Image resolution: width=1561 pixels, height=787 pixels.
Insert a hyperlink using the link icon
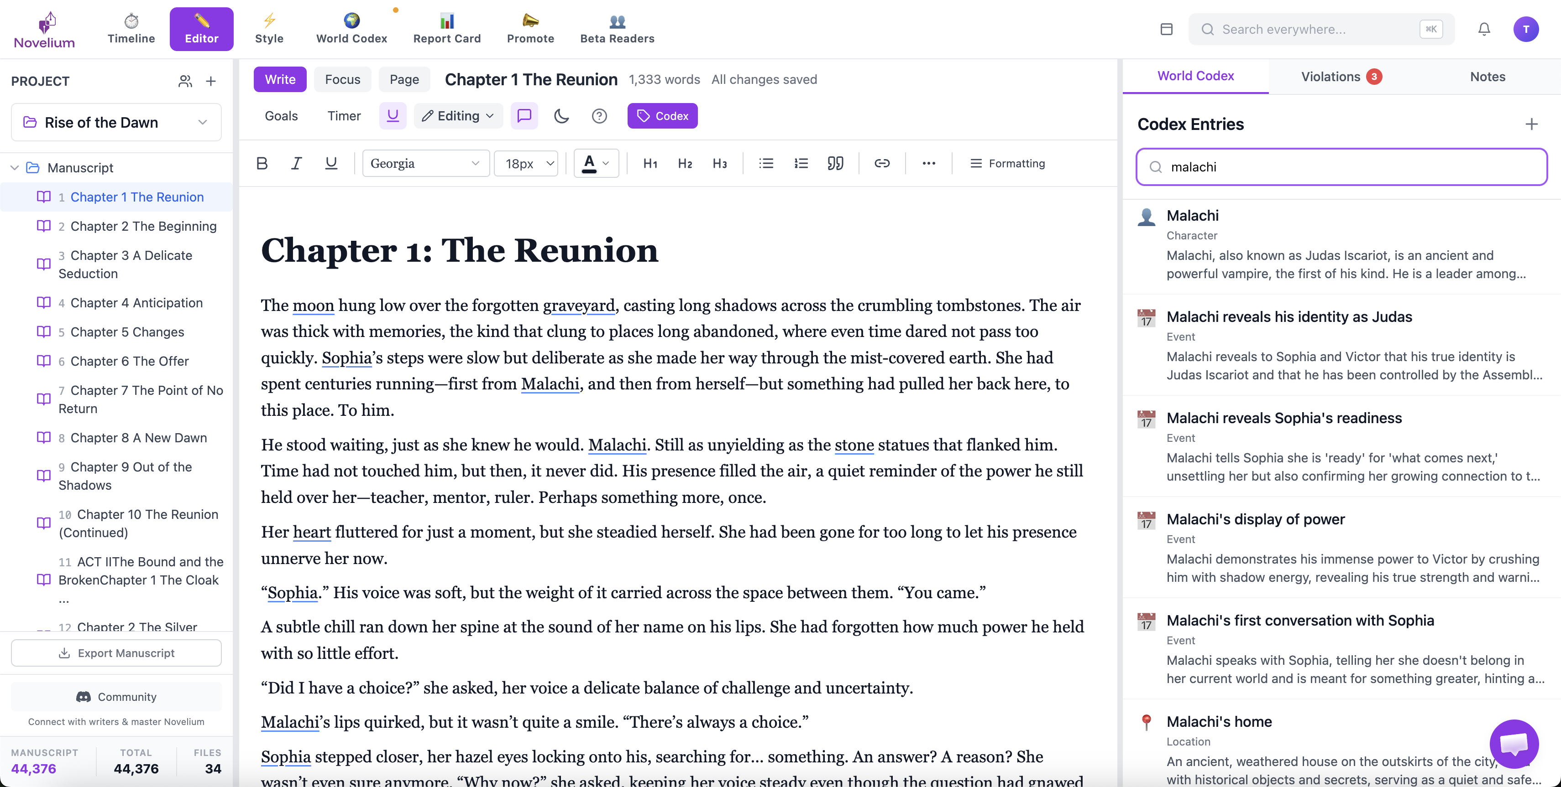882,163
